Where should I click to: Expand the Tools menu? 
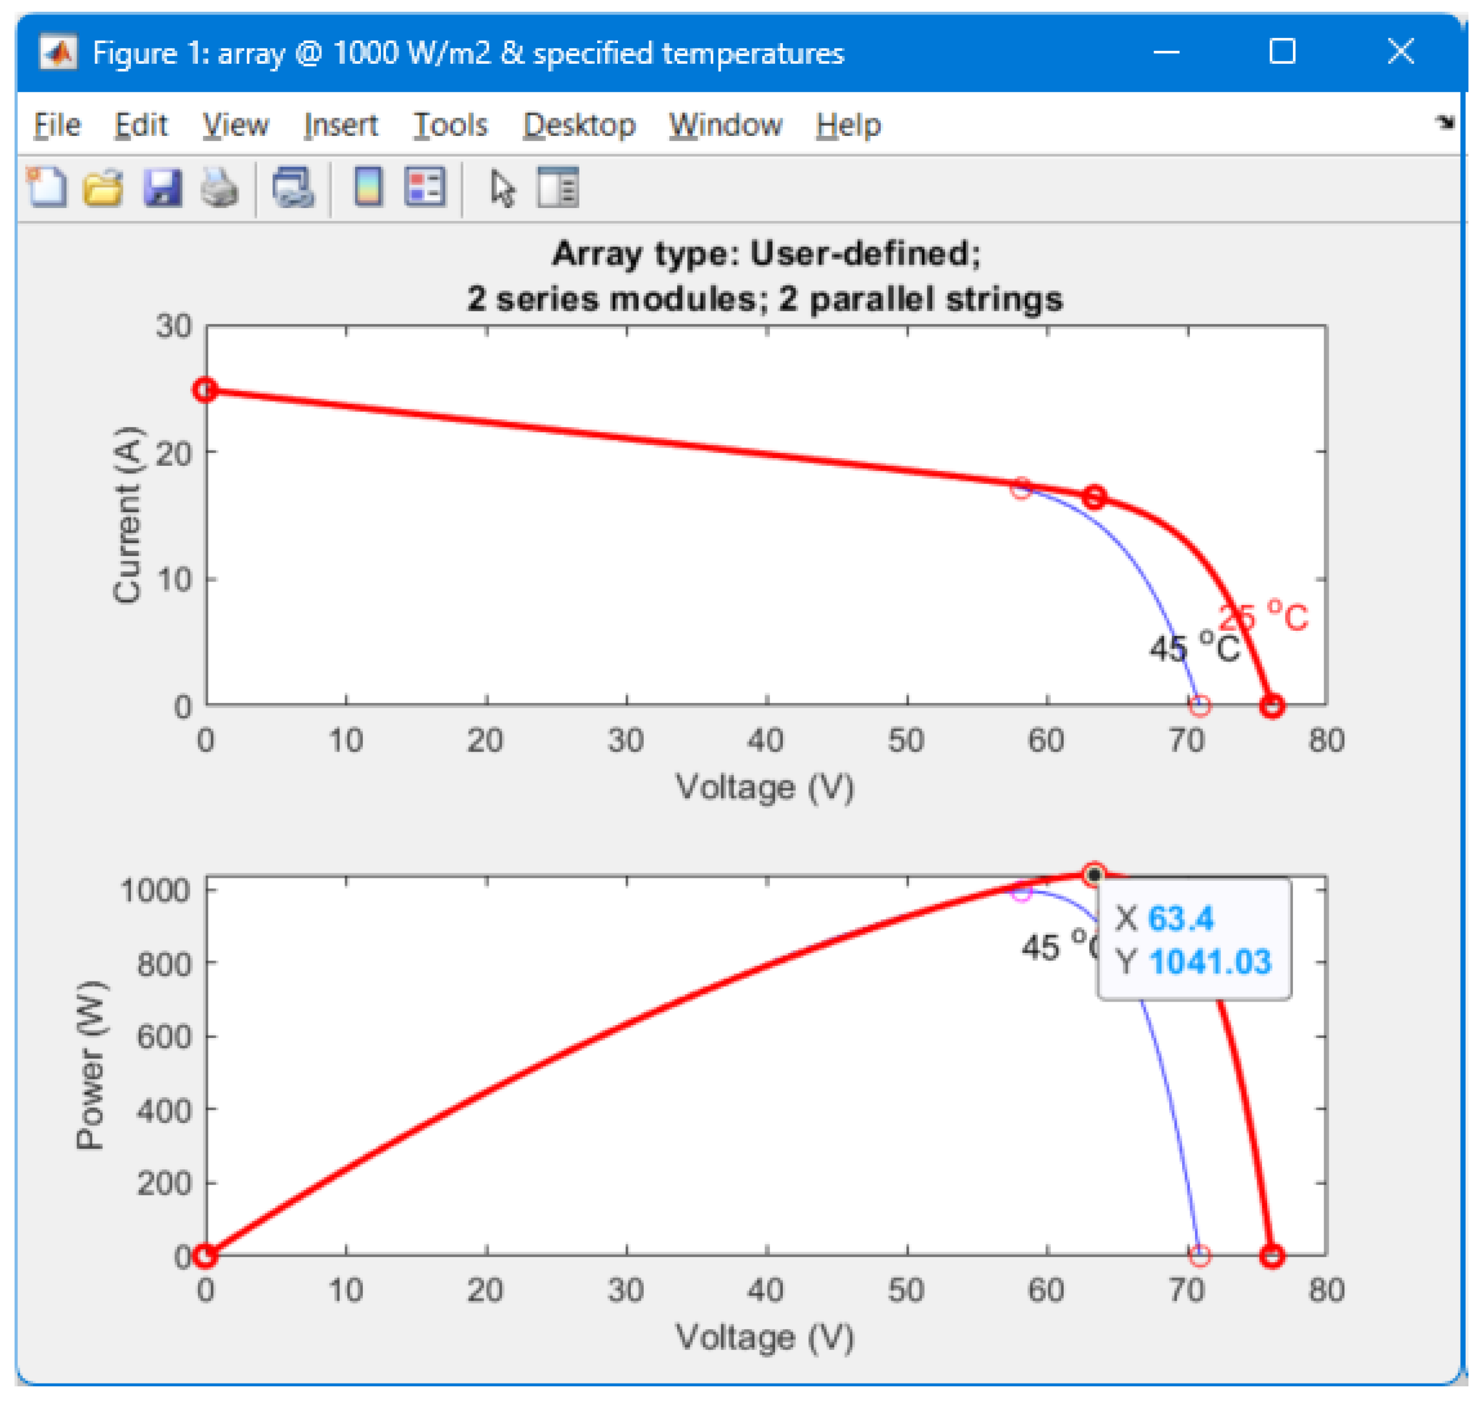(451, 124)
